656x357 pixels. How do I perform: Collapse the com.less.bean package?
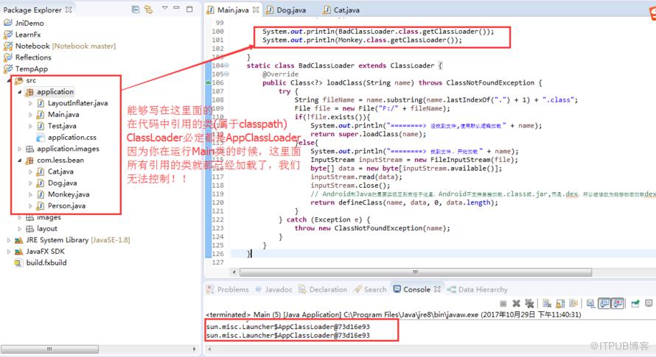coord(20,160)
